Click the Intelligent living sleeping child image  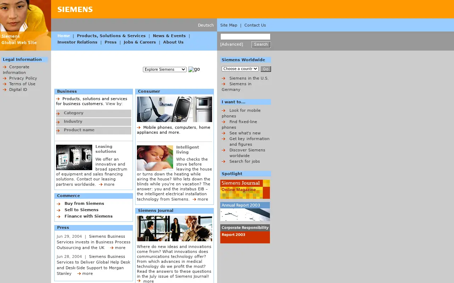coord(155,158)
